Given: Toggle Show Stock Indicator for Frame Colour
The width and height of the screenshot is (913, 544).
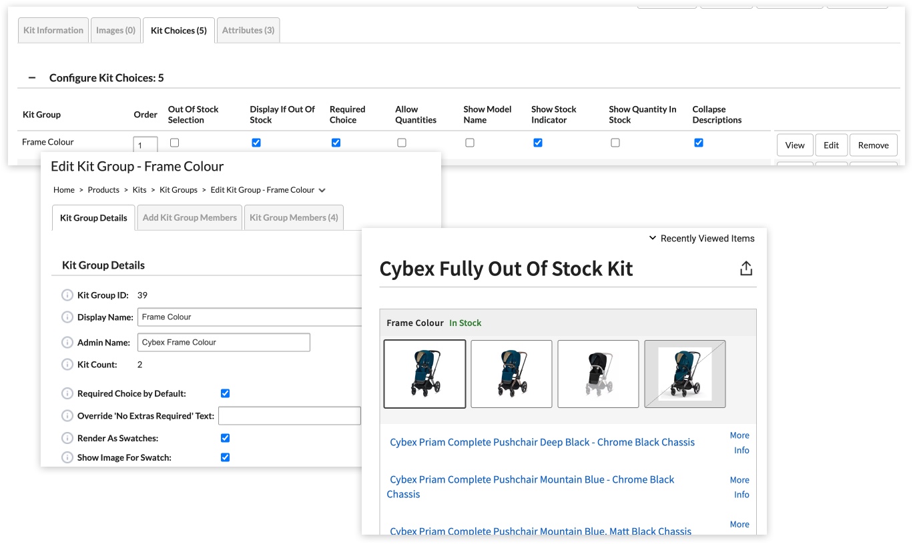Looking at the screenshot, I should pos(538,143).
